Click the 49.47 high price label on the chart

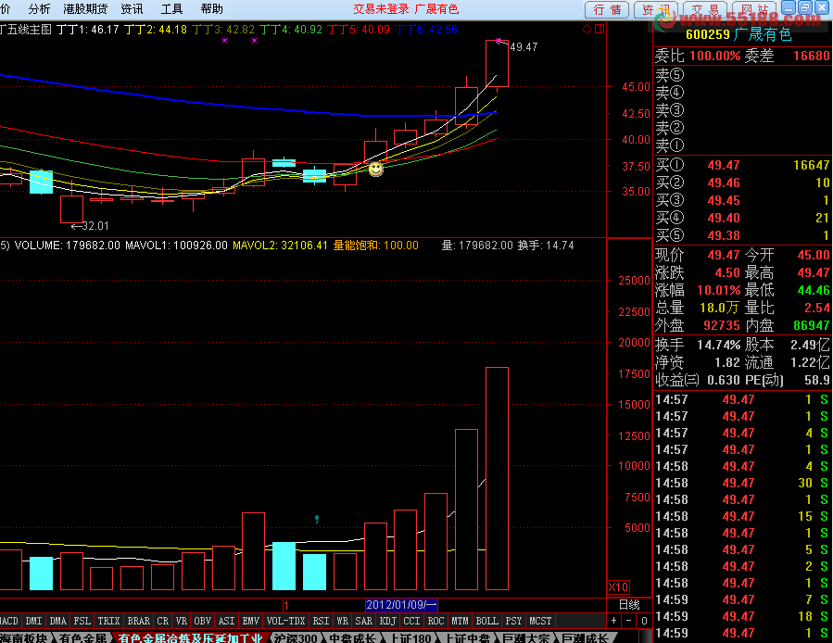pyautogui.click(x=524, y=46)
